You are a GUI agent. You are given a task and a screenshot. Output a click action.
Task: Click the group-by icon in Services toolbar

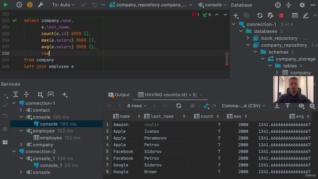tap(40, 94)
